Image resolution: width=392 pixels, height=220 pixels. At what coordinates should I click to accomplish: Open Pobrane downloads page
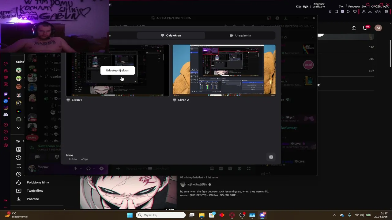point(32,199)
